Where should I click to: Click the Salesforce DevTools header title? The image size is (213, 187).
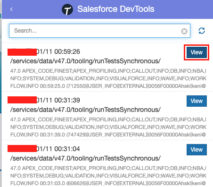tap(116, 9)
